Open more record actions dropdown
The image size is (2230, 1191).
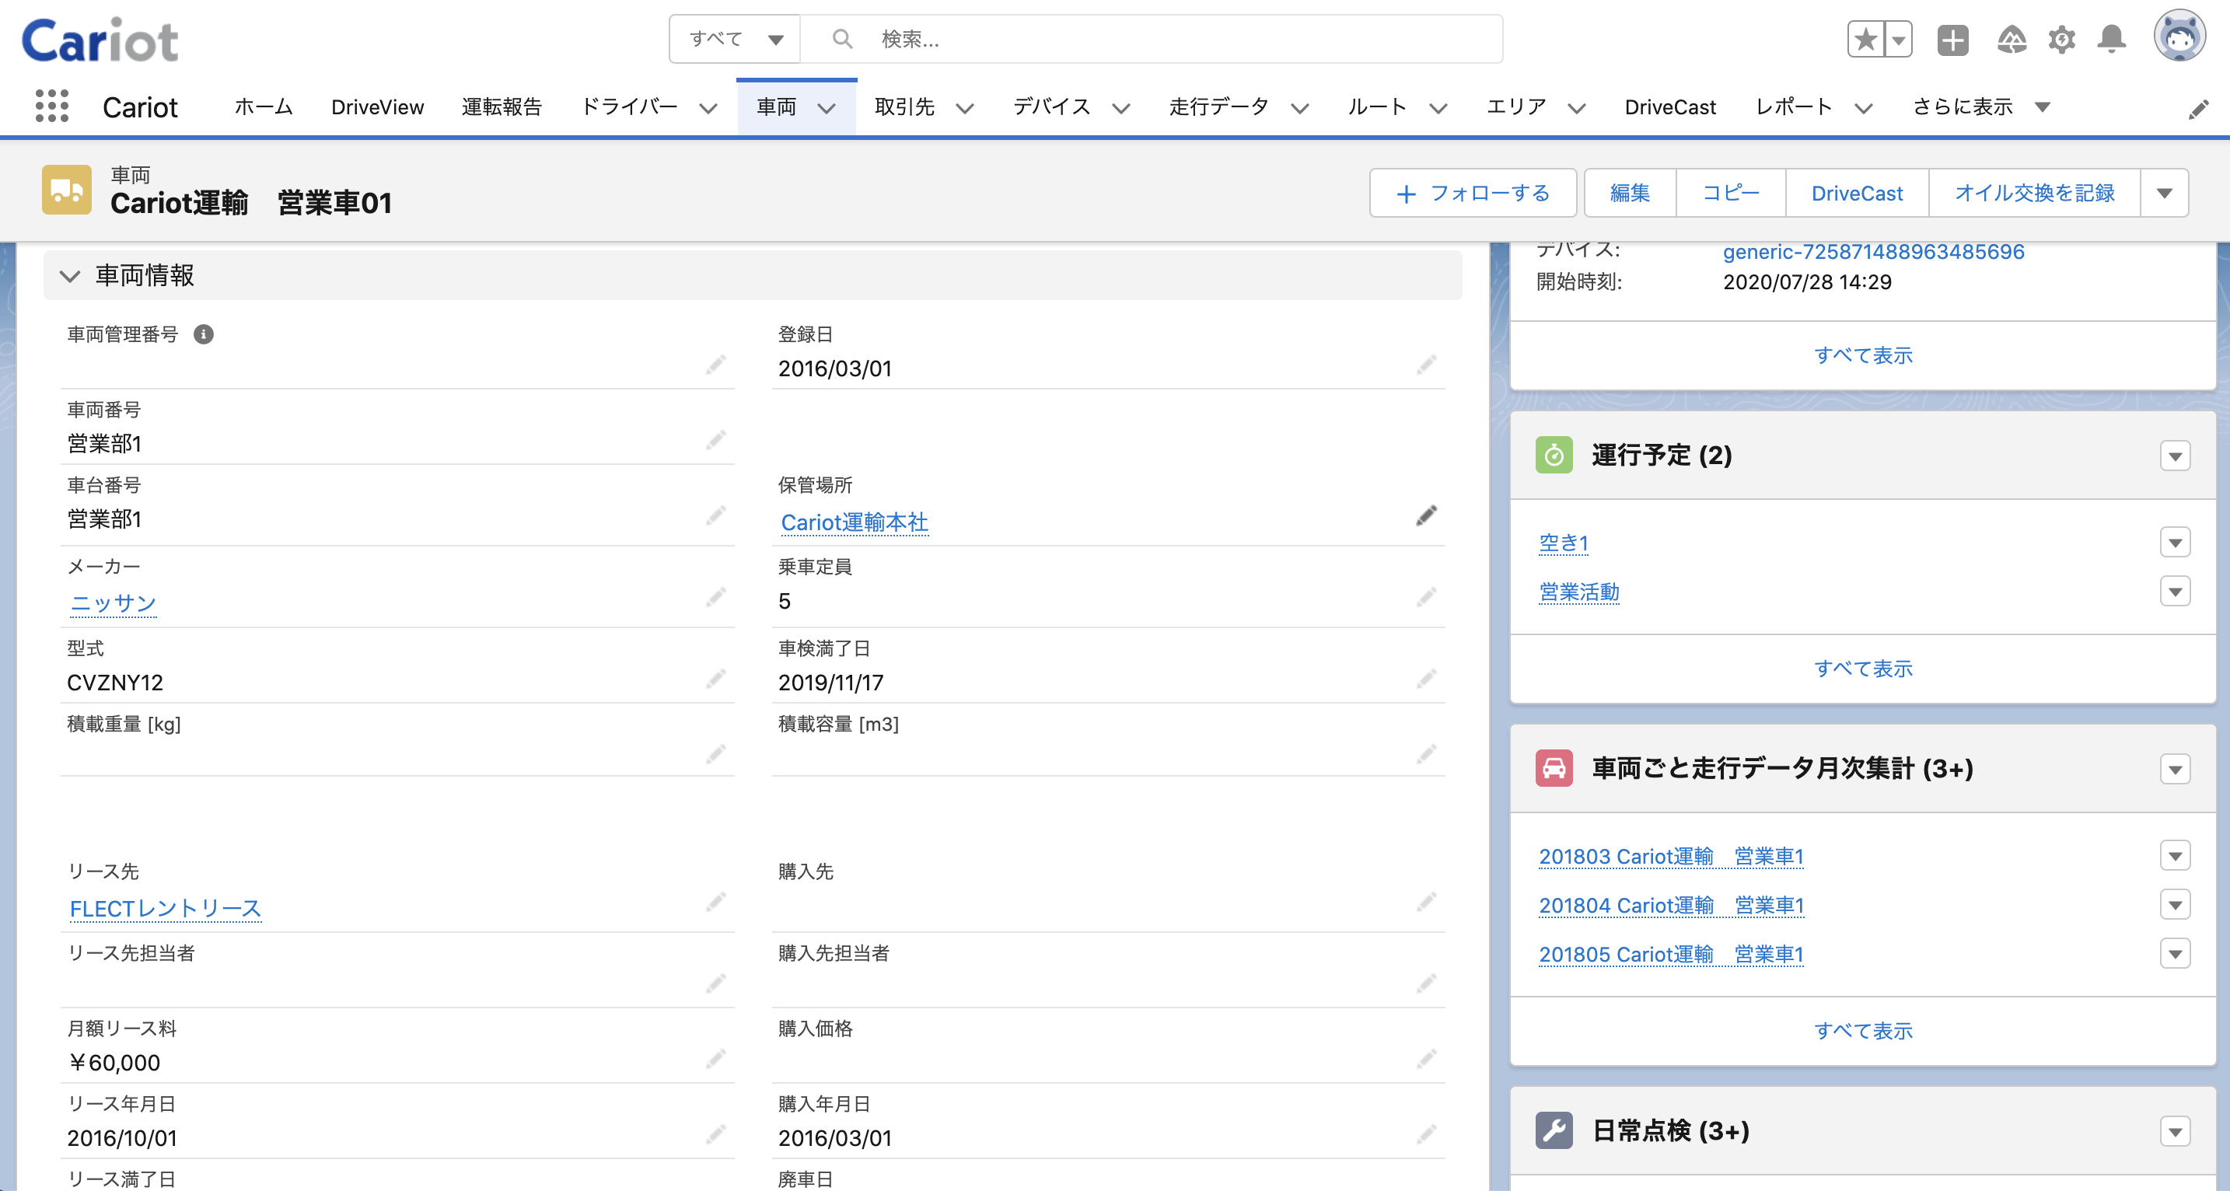[x=2164, y=193]
